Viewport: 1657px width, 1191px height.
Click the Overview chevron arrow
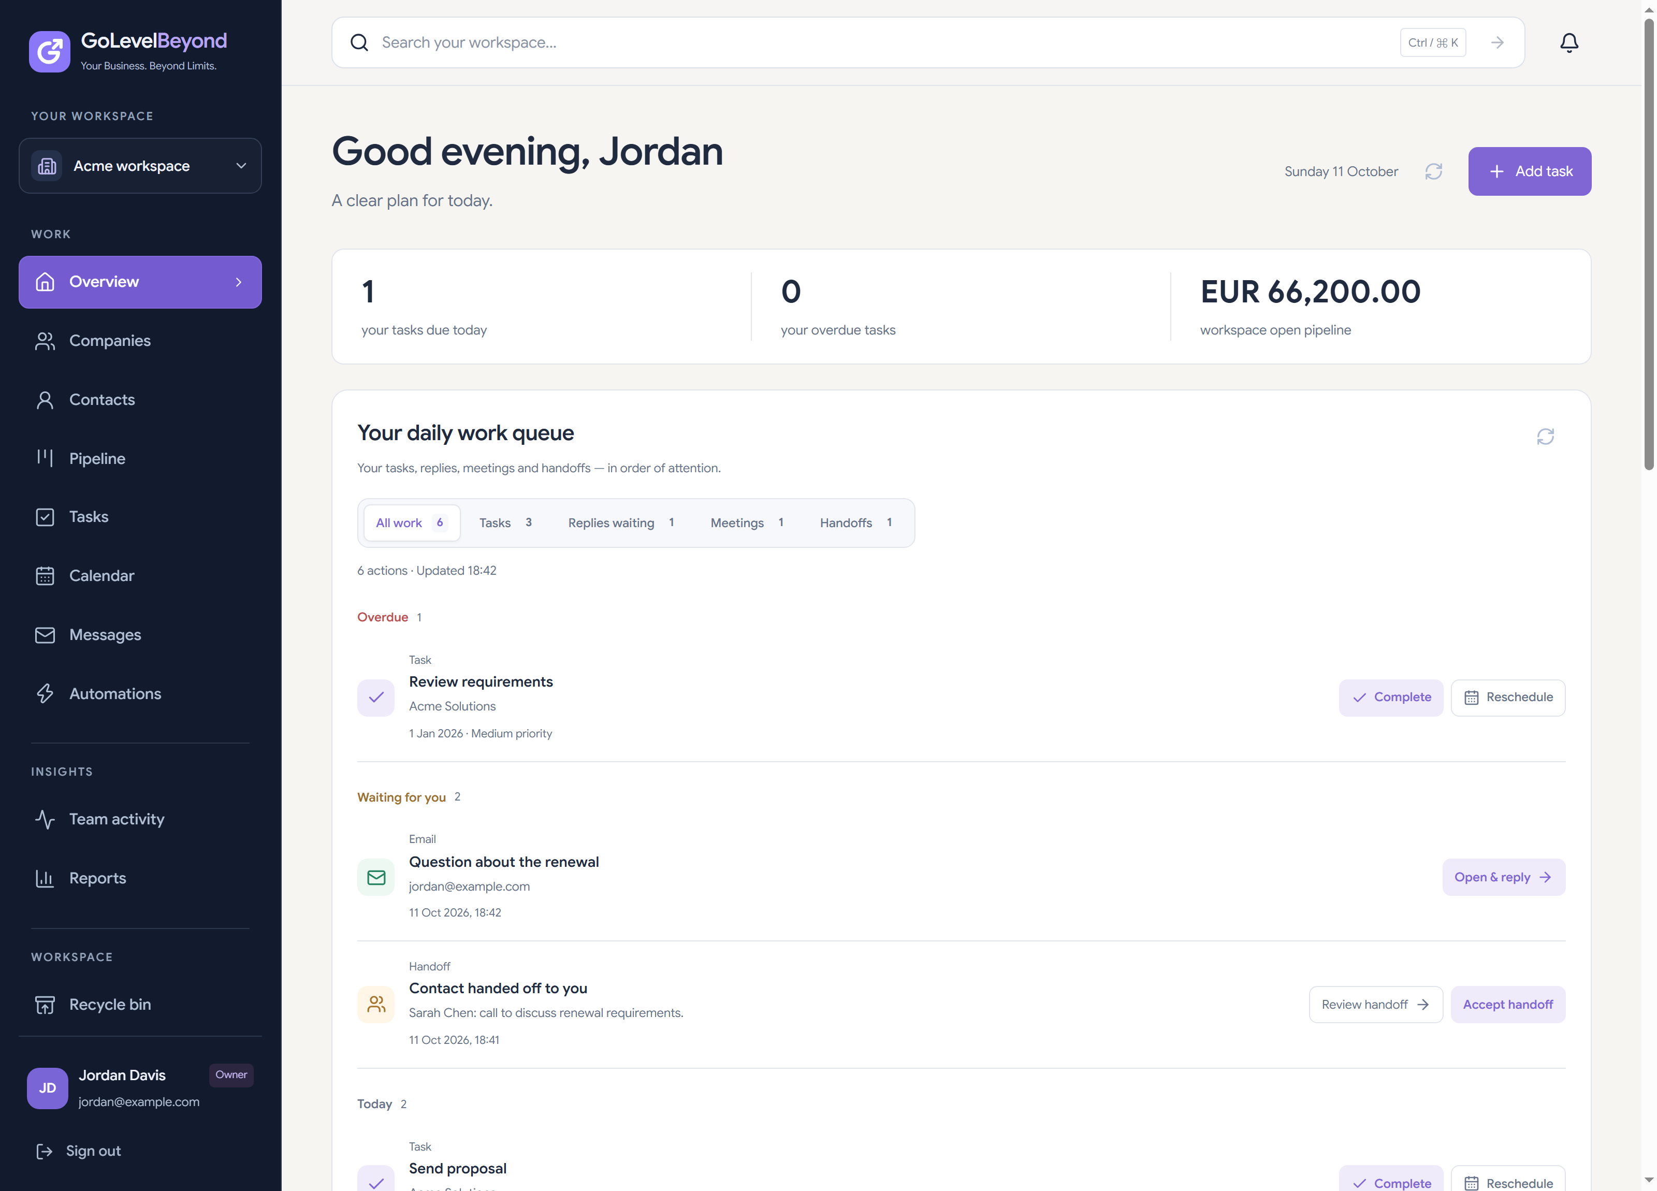tap(238, 282)
